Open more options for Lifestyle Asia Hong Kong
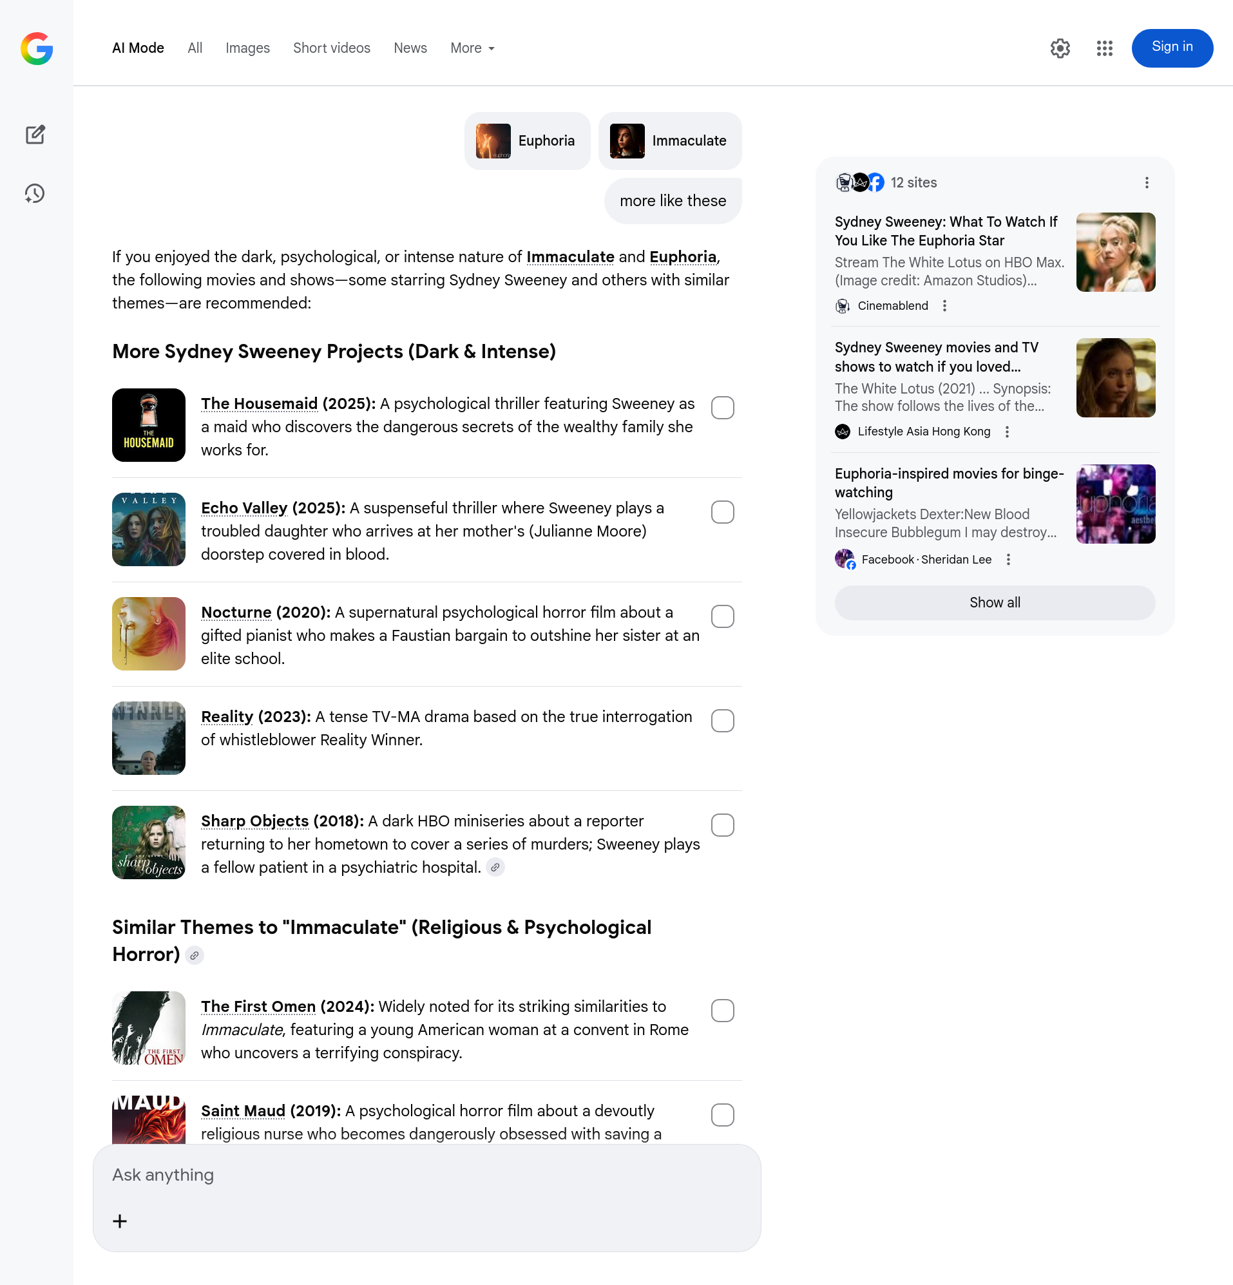The image size is (1233, 1285). (1007, 432)
